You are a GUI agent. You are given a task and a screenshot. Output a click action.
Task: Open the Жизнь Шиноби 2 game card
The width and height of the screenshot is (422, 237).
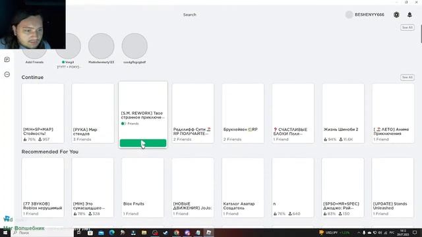343,113
